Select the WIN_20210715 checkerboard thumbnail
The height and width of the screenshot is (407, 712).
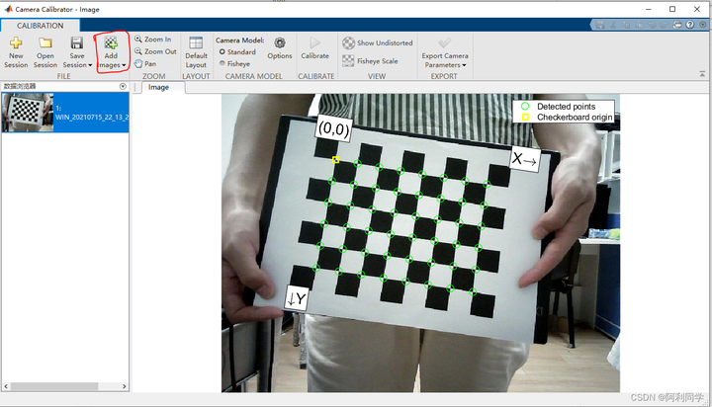tap(28, 112)
